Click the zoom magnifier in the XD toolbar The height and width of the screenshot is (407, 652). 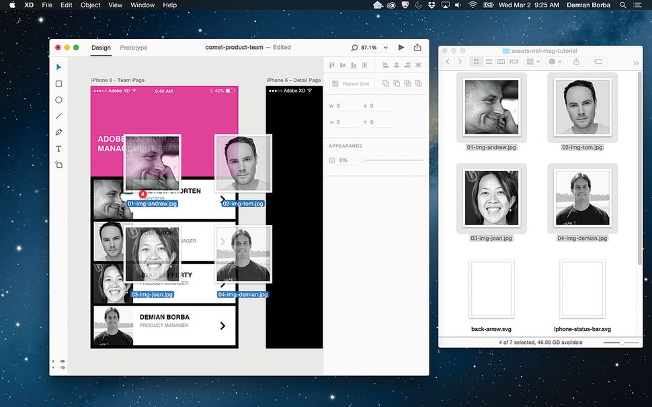(354, 48)
